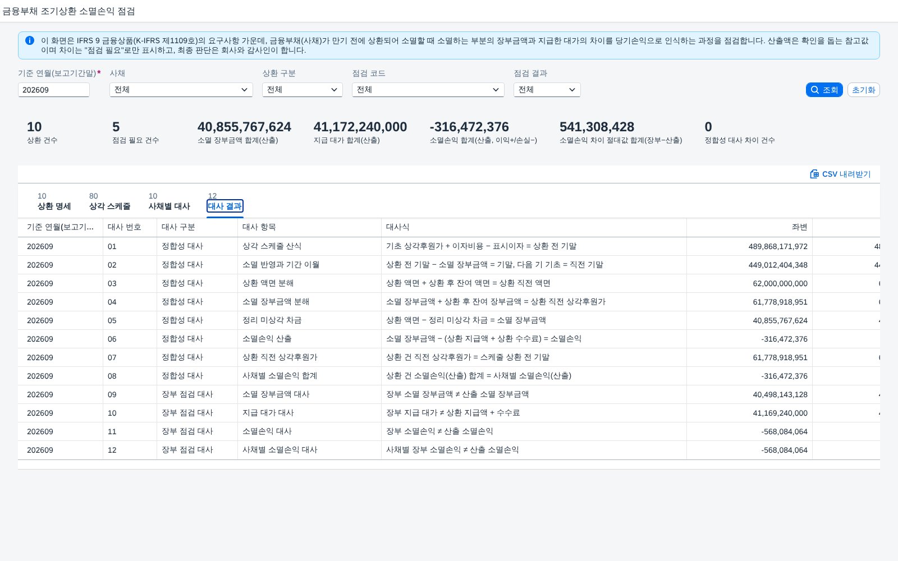Click the 점검 필요 건수 KPI value 5

(116, 127)
